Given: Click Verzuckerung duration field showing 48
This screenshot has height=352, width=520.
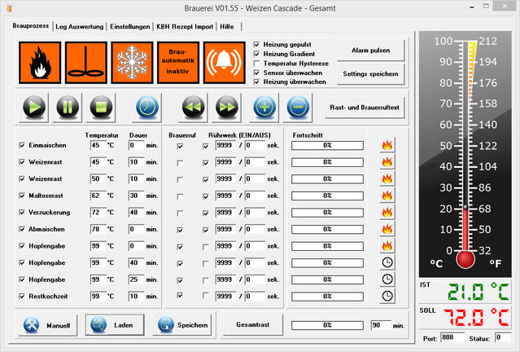Looking at the screenshot, I should tap(136, 212).
